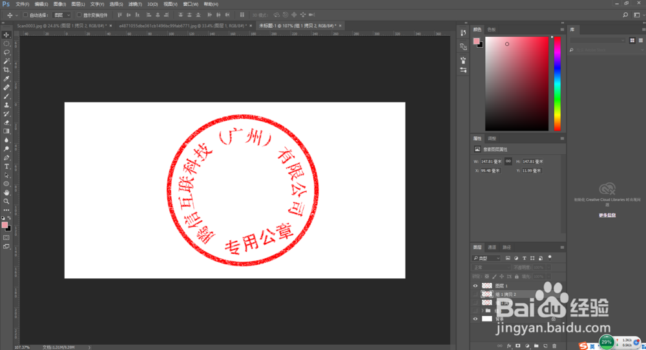Select the Zoom tool

click(x=6, y=201)
